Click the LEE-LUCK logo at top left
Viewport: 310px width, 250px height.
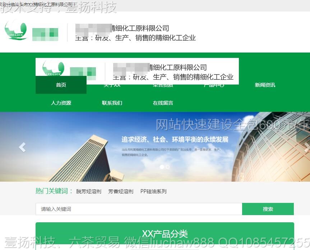[16, 30]
